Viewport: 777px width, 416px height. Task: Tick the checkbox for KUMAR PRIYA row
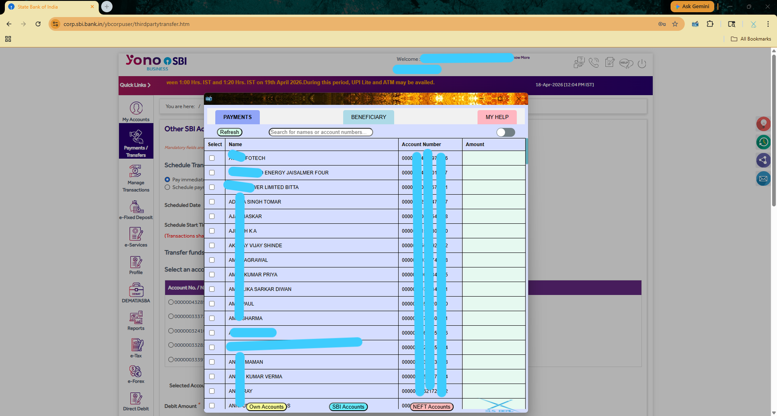212,275
